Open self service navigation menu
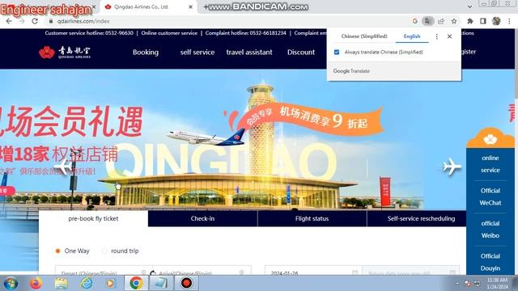Screen dimensions: 518x291 (x=197, y=52)
